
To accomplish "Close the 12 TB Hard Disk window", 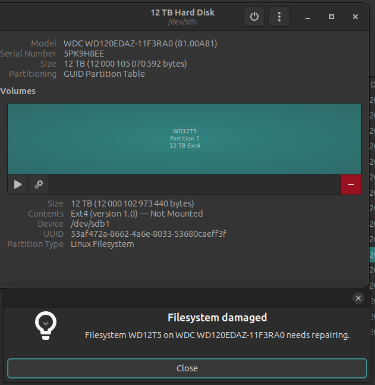I will click(x=355, y=17).
